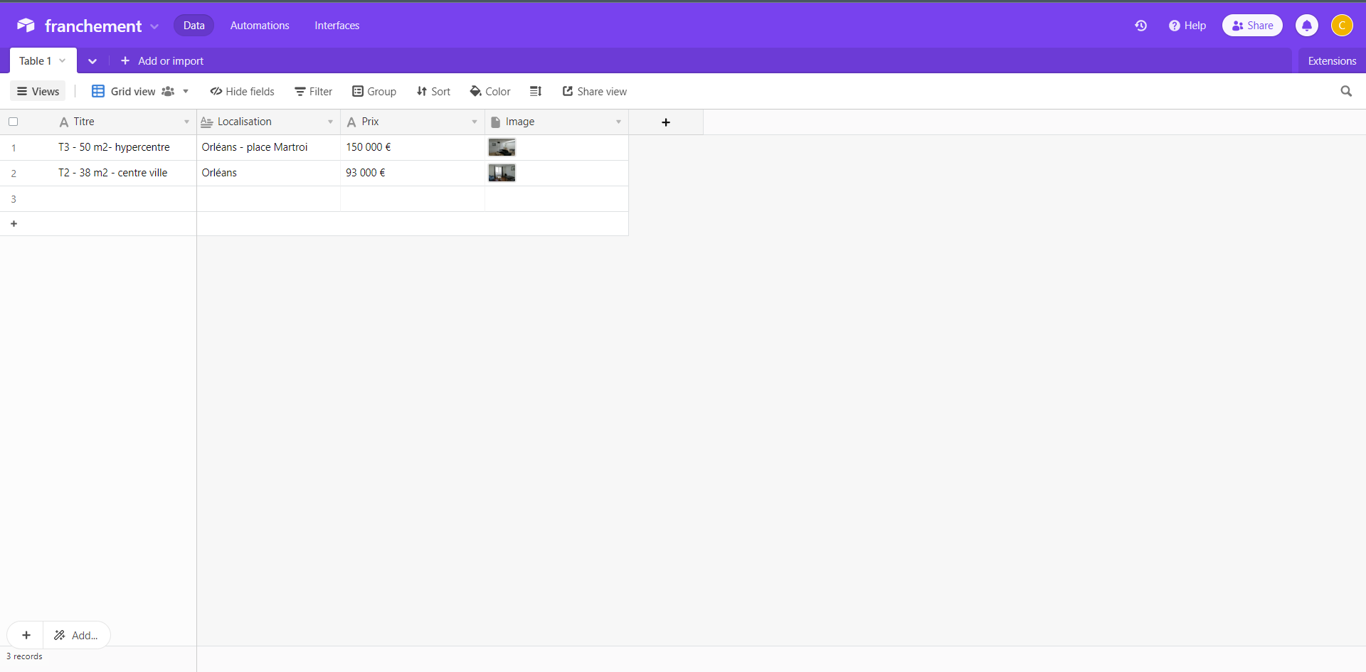
Task: Toggle the Views sidebar
Action: point(38,91)
